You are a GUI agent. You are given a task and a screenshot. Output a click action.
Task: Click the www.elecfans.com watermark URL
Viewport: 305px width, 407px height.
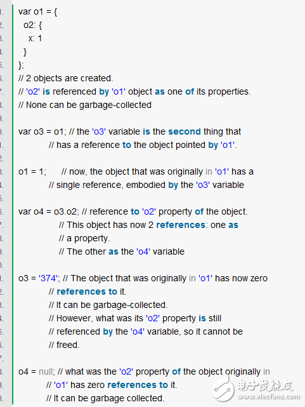click(269, 396)
